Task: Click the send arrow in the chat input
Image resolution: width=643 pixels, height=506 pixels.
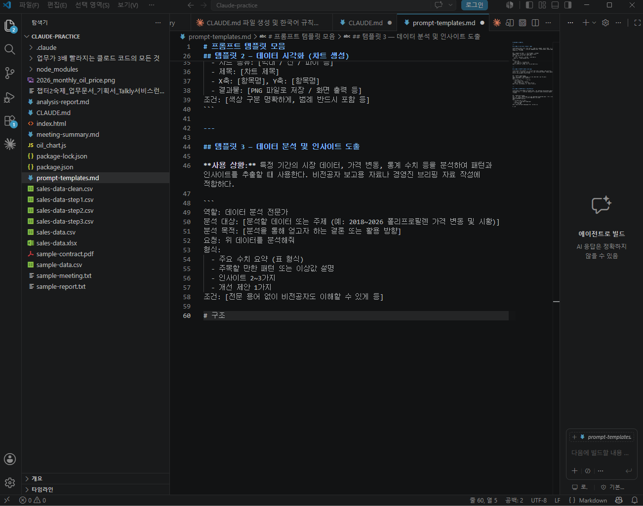Action: (629, 471)
